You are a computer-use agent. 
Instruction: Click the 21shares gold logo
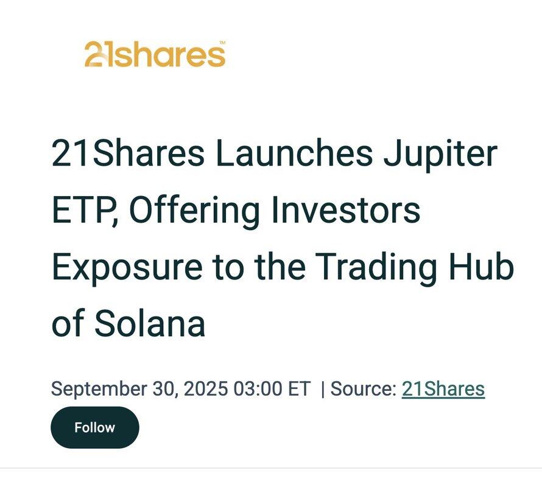pyautogui.click(x=155, y=54)
